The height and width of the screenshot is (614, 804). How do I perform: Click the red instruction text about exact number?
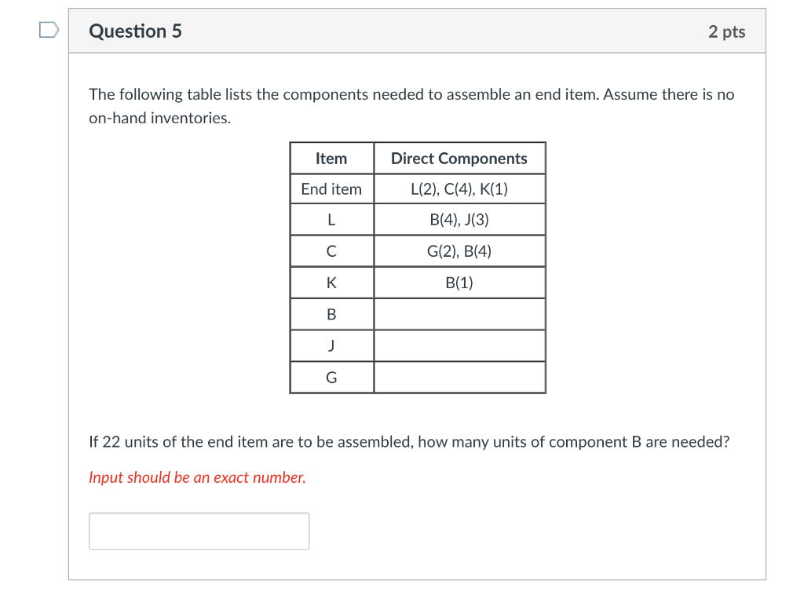(196, 477)
